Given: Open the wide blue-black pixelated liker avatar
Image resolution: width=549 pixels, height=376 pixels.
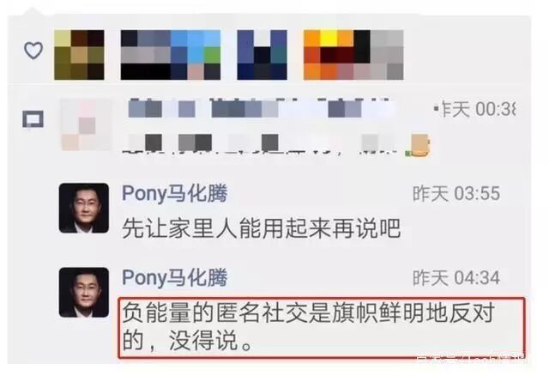Looking at the screenshot, I should click(171, 55).
